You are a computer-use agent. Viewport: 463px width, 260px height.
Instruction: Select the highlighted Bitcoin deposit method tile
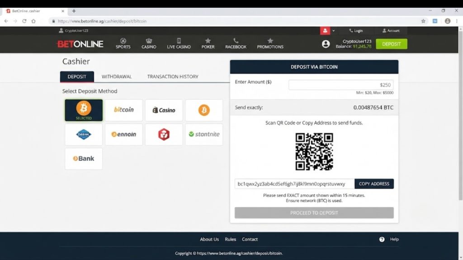[x=84, y=110]
